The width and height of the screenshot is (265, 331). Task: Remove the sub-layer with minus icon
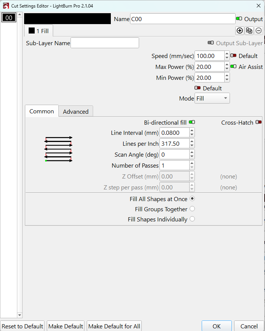(x=259, y=31)
